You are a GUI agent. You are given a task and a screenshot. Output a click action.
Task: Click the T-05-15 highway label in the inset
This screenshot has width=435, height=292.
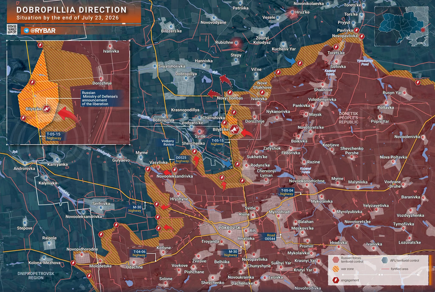(x=54, y=136)
